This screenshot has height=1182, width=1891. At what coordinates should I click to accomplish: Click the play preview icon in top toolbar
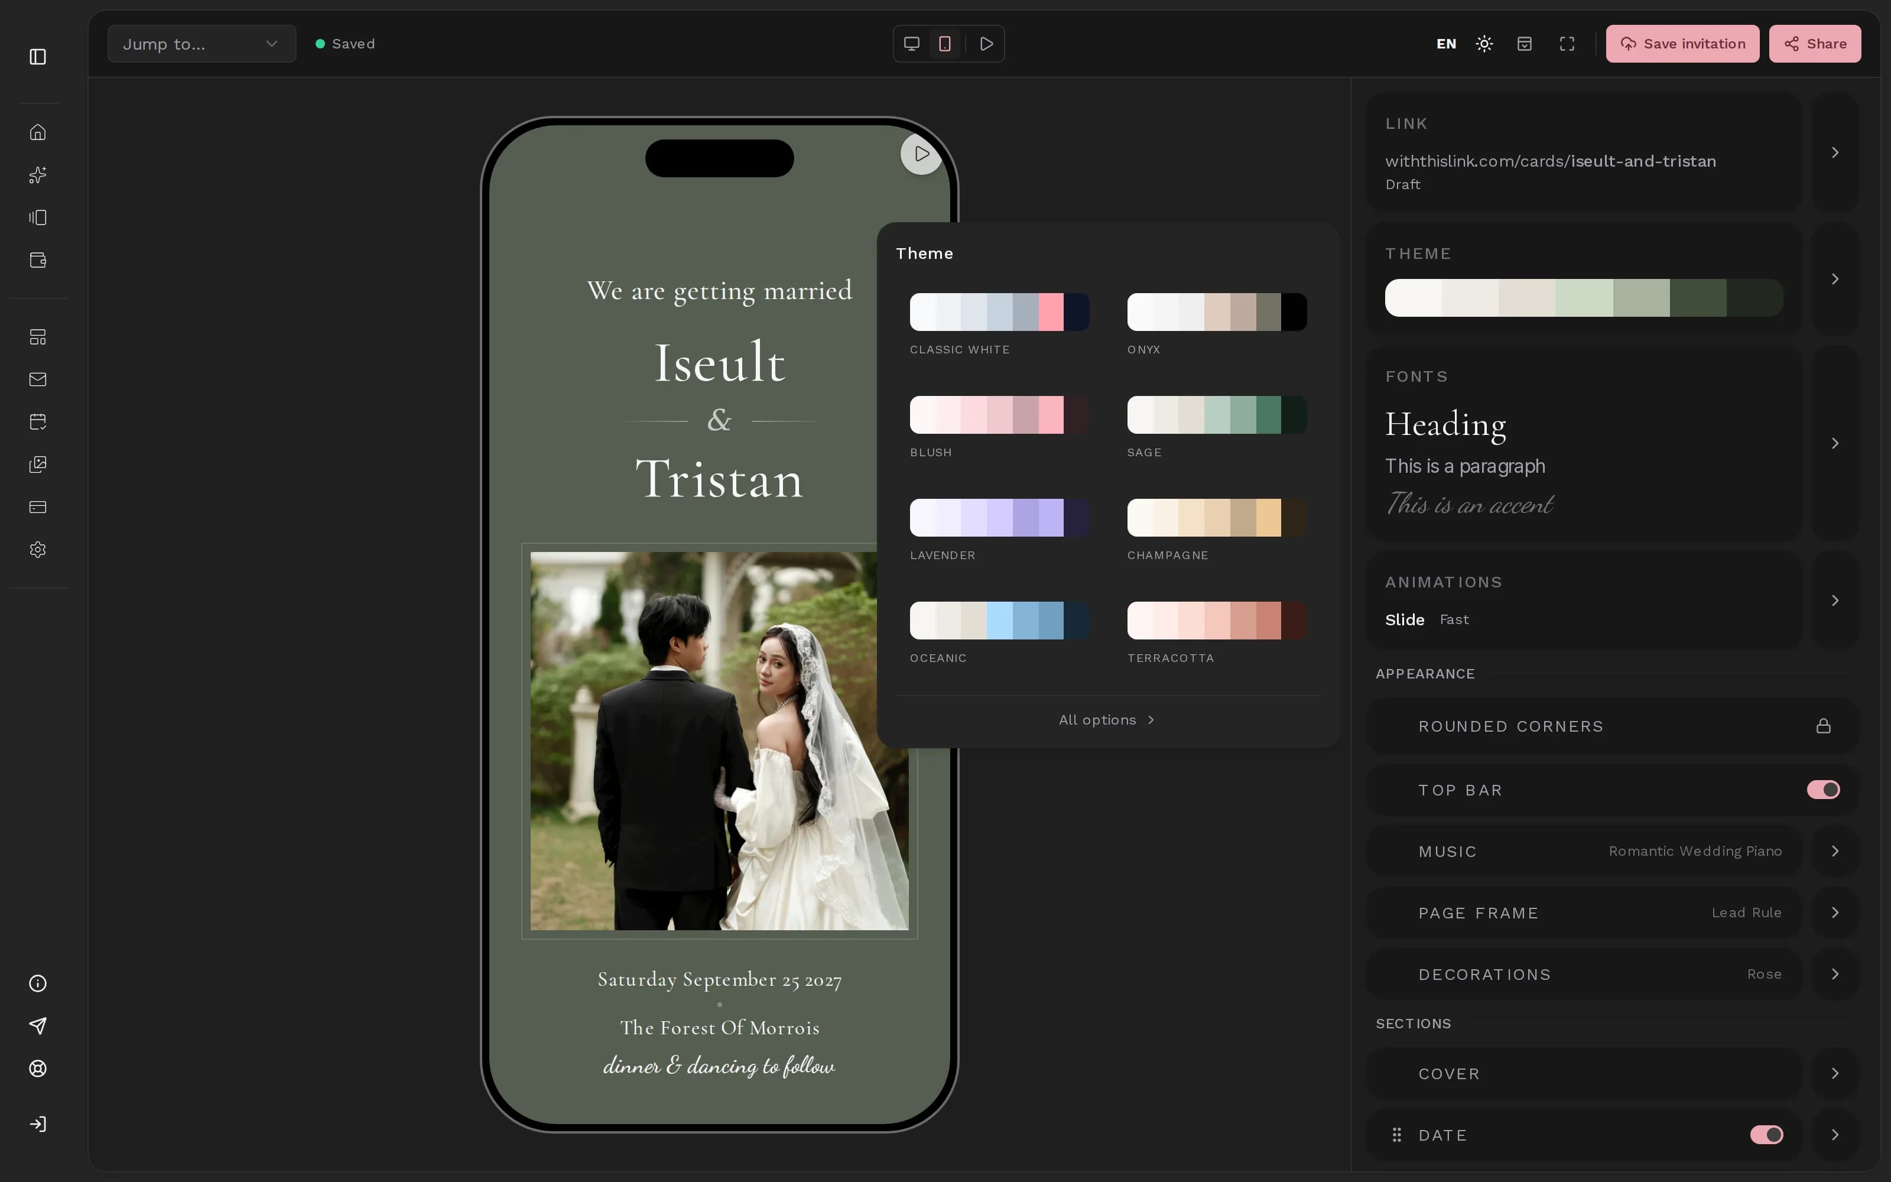[987, 44]
